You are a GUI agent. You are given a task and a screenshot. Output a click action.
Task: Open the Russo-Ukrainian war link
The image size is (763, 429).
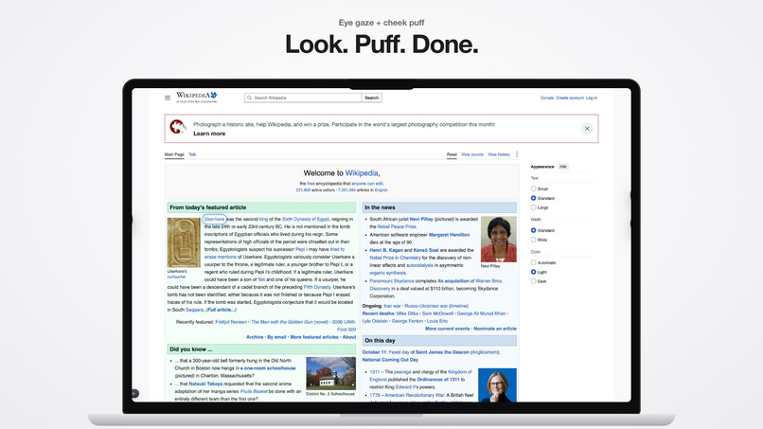426,306
